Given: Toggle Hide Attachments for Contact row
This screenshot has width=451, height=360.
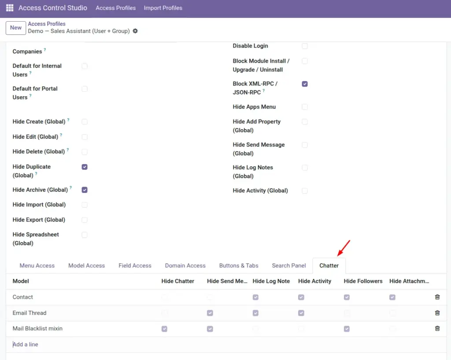Looking at the screenshot, I should point(392,297).
